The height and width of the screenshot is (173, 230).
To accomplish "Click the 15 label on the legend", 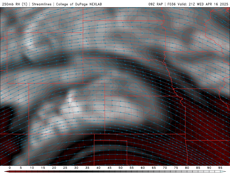I will click(x=43, y=168).
